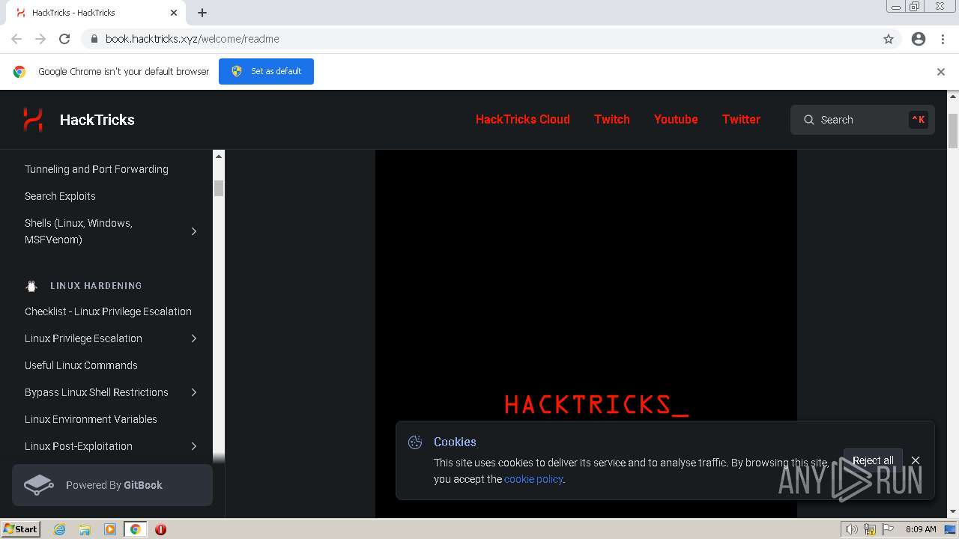Image resolution: width=959 pixels, height=539 pixels.
Task: Close the HackTricks browser tab
Action: click(x=174, y=13)
